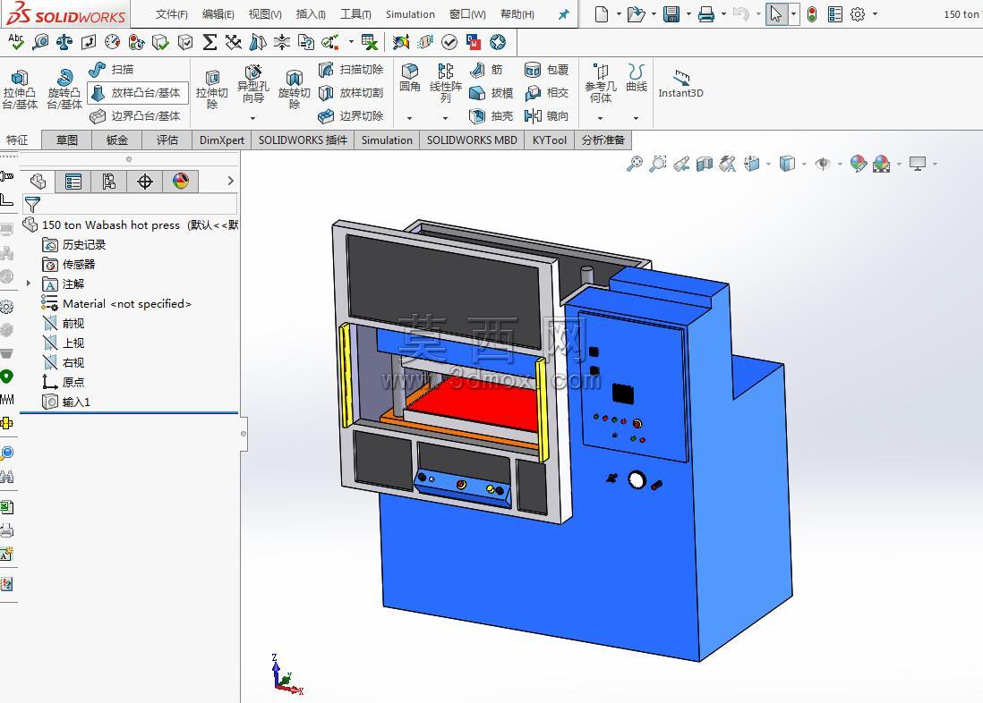Open the ConfigurationManager tab icon
983x703 pixels.
click(108, 182)
